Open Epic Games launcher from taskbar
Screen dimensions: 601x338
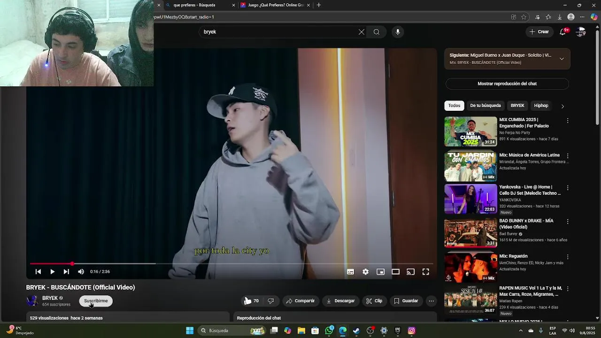(398, 330)
